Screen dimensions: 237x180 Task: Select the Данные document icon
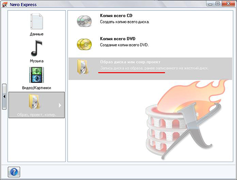[x=36, y=21]
